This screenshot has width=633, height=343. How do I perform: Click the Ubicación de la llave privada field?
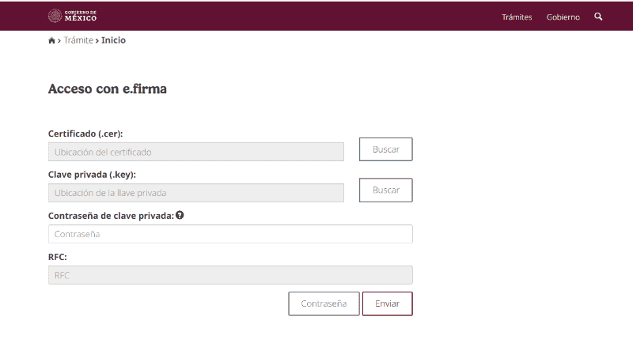[195, 193]
